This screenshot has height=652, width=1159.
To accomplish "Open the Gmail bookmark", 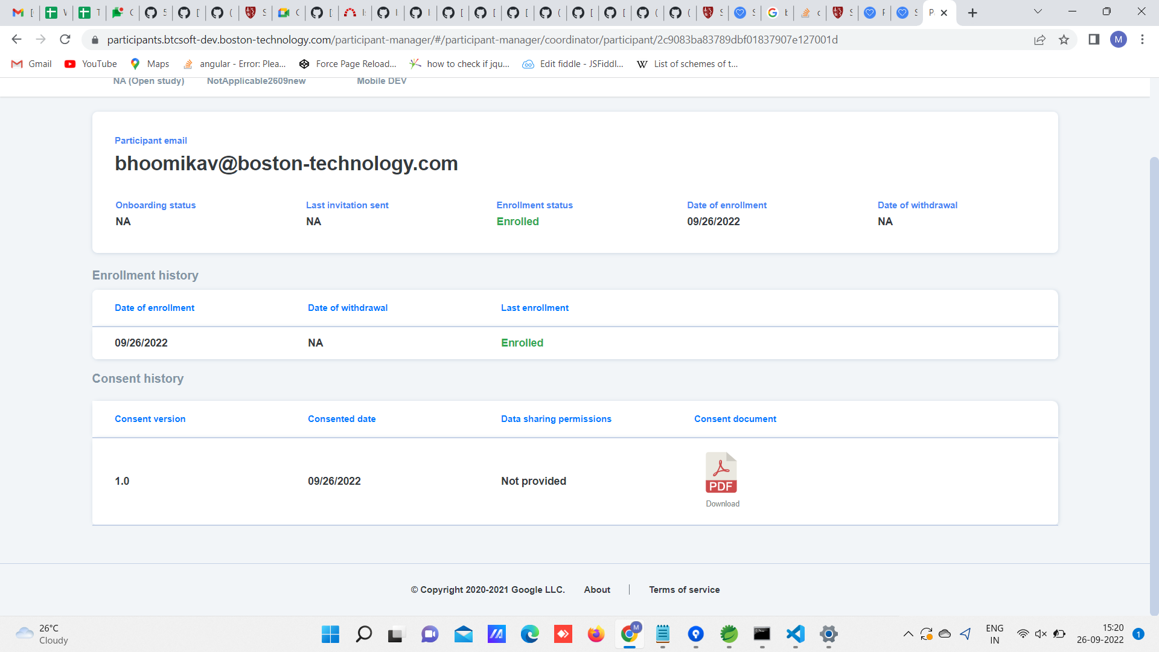I will click(32, 64).
